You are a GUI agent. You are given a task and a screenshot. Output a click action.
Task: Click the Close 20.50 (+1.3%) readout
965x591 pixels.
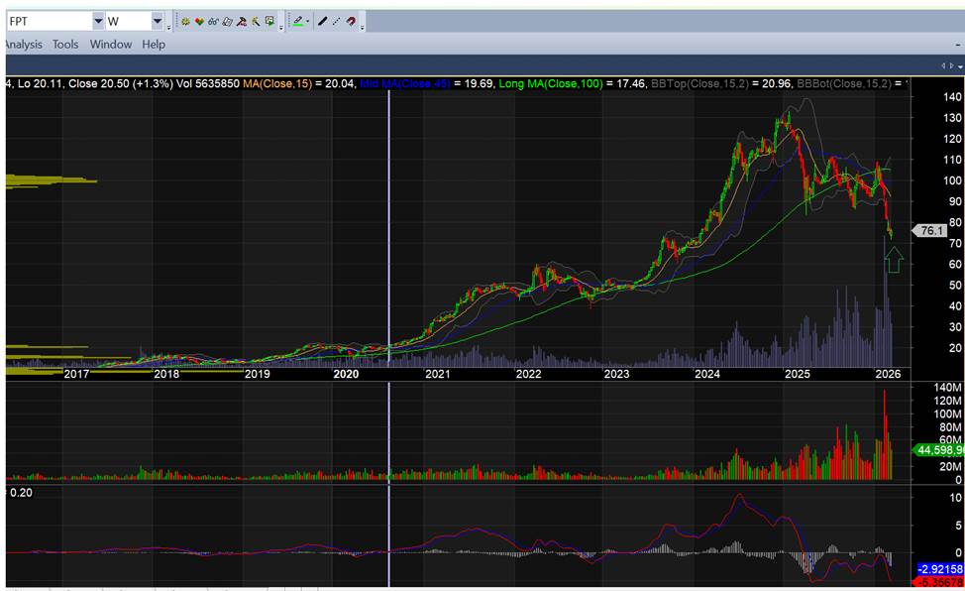coord(121,83)
